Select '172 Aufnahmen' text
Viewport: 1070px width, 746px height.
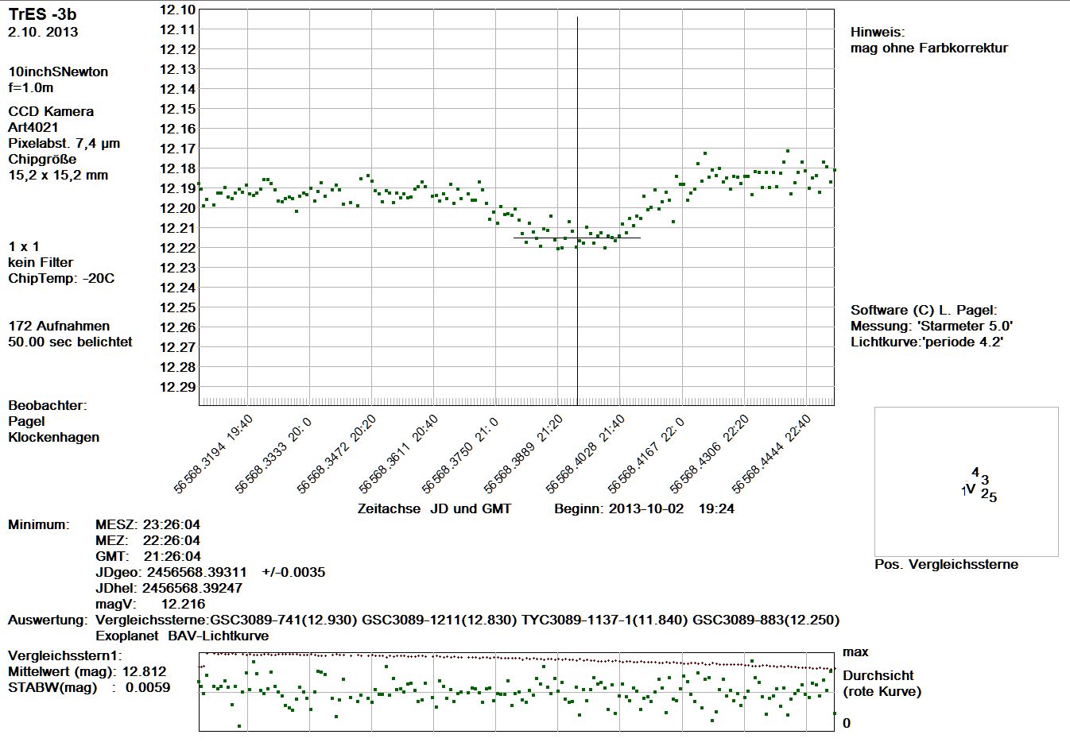(59, 326)
